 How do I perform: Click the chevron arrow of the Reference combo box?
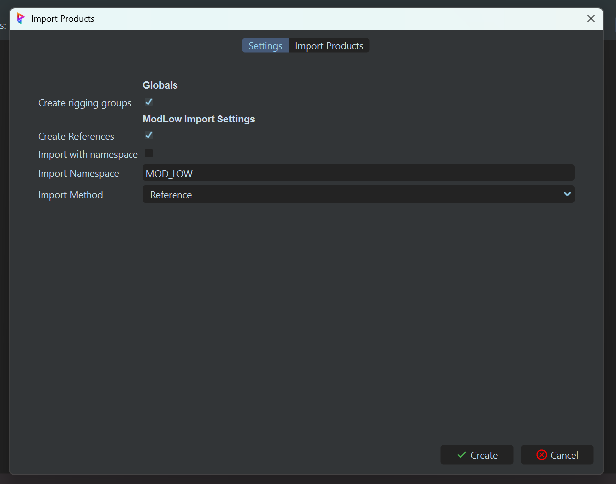pos(567,194)
